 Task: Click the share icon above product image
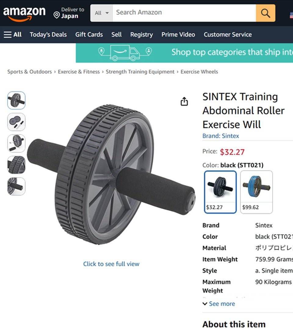coord(184,101)
